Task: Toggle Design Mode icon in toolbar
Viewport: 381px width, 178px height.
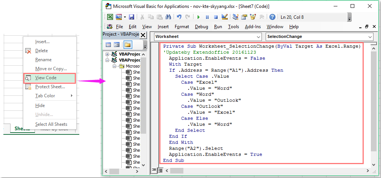Action: pyautogui.click(x=225, y=17)
